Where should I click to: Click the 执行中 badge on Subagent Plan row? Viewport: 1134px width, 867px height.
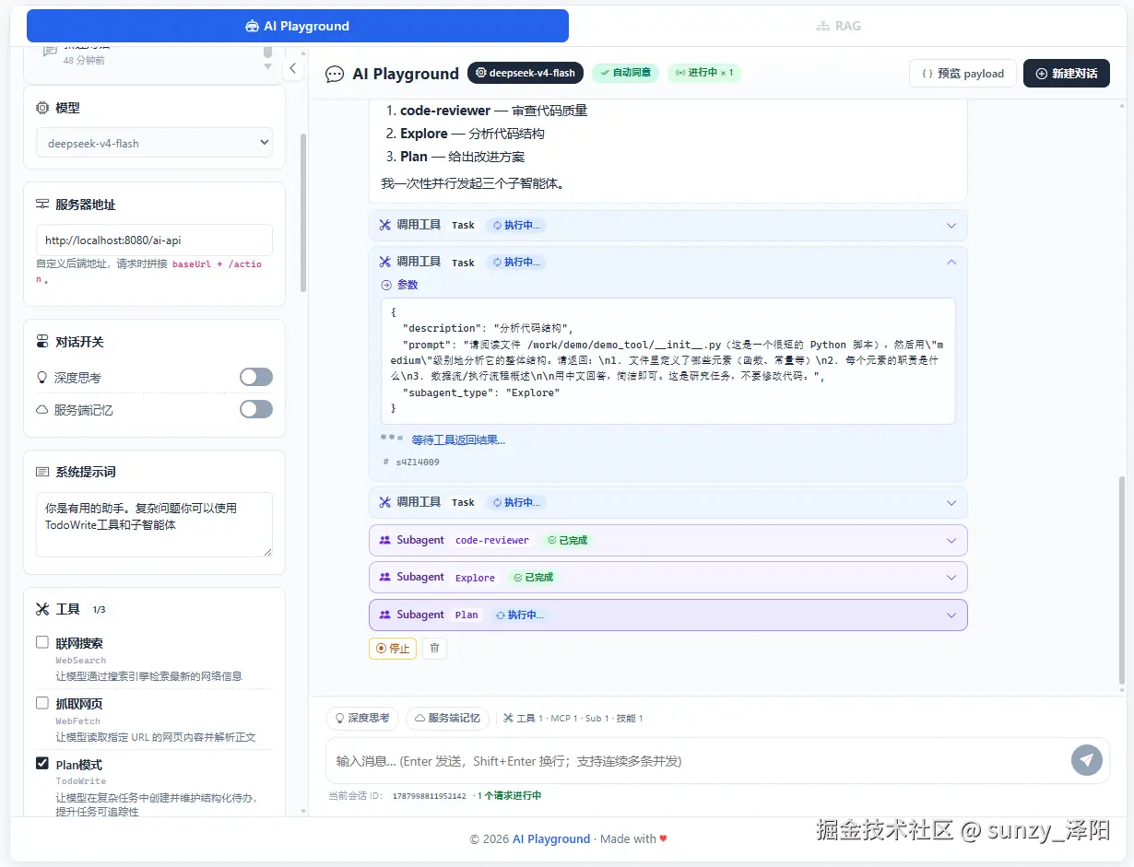(x=519, y=615)
